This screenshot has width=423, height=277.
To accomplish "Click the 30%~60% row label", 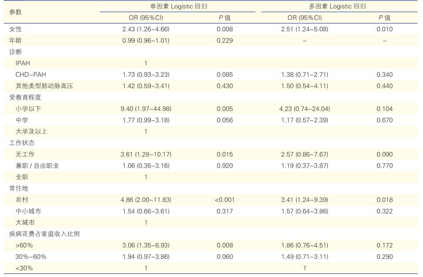I will click(x=31, y=257).
